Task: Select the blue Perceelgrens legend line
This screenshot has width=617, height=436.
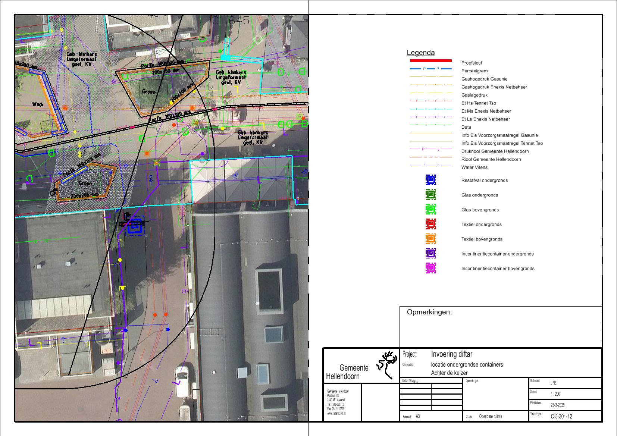Action: [430, 69]
